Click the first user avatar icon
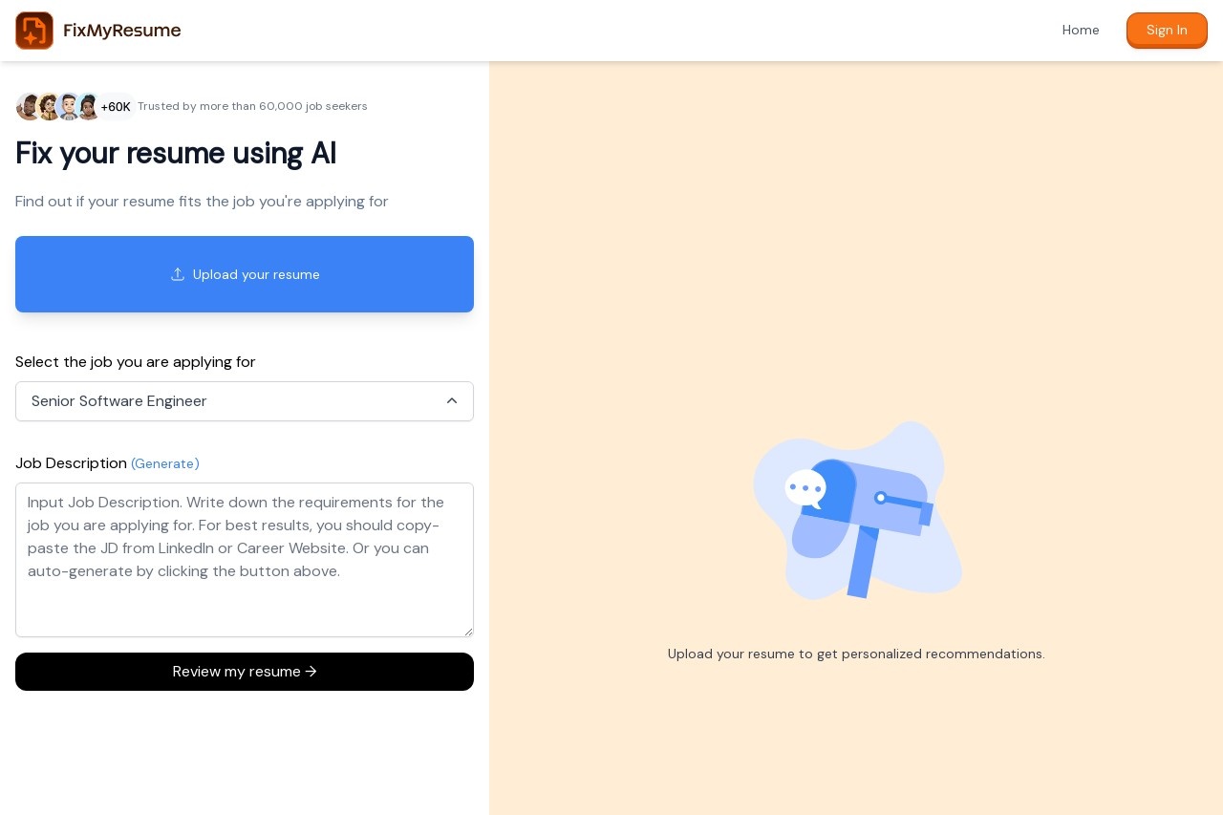This screenshot has height=815, width=1223. click(x=29, y=106)
